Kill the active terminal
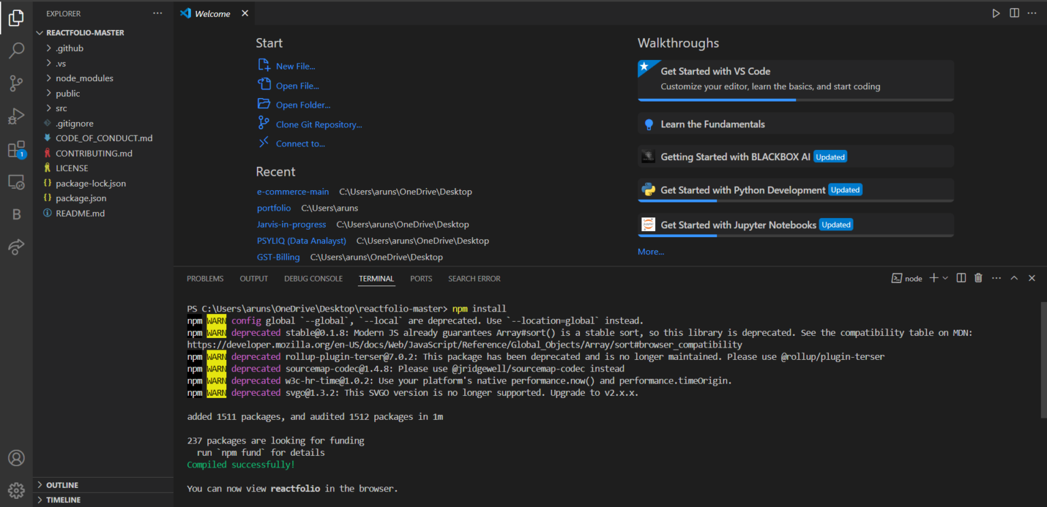 click(x=978, y=278)
